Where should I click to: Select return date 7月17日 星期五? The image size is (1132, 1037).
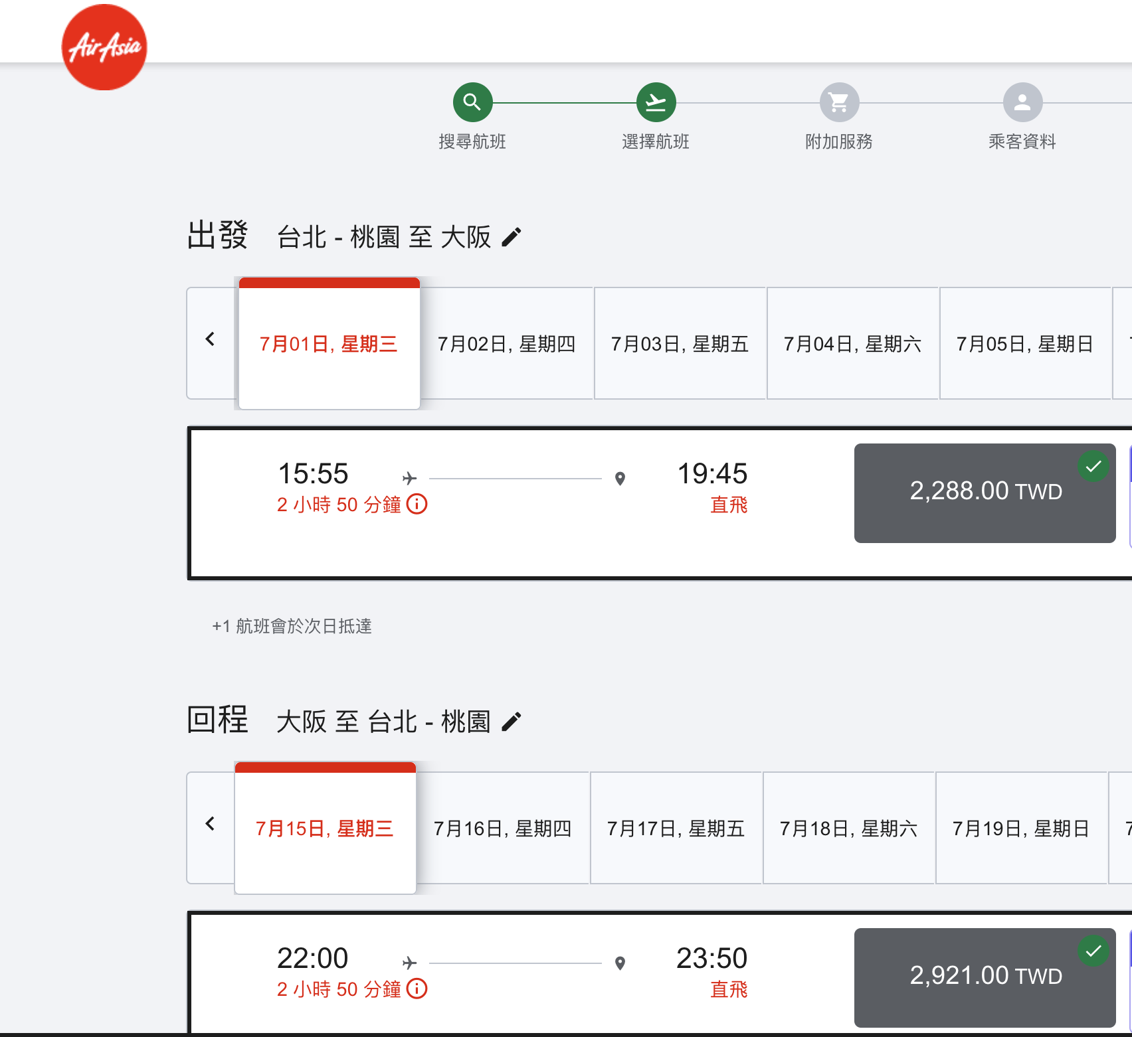tap(676, 829)
